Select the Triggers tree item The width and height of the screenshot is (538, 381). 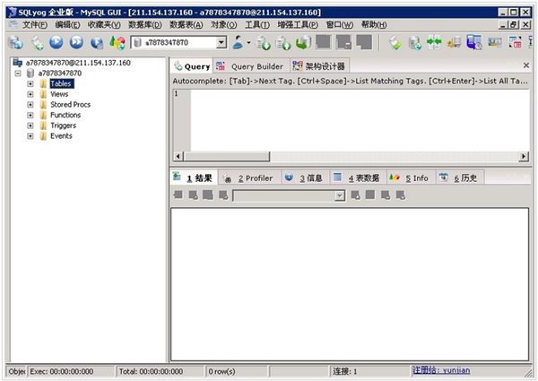click(63, 126)
